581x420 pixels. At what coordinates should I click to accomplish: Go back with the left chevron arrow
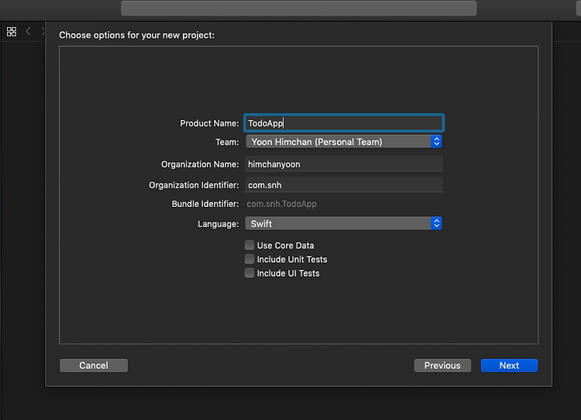click(28, 31)
